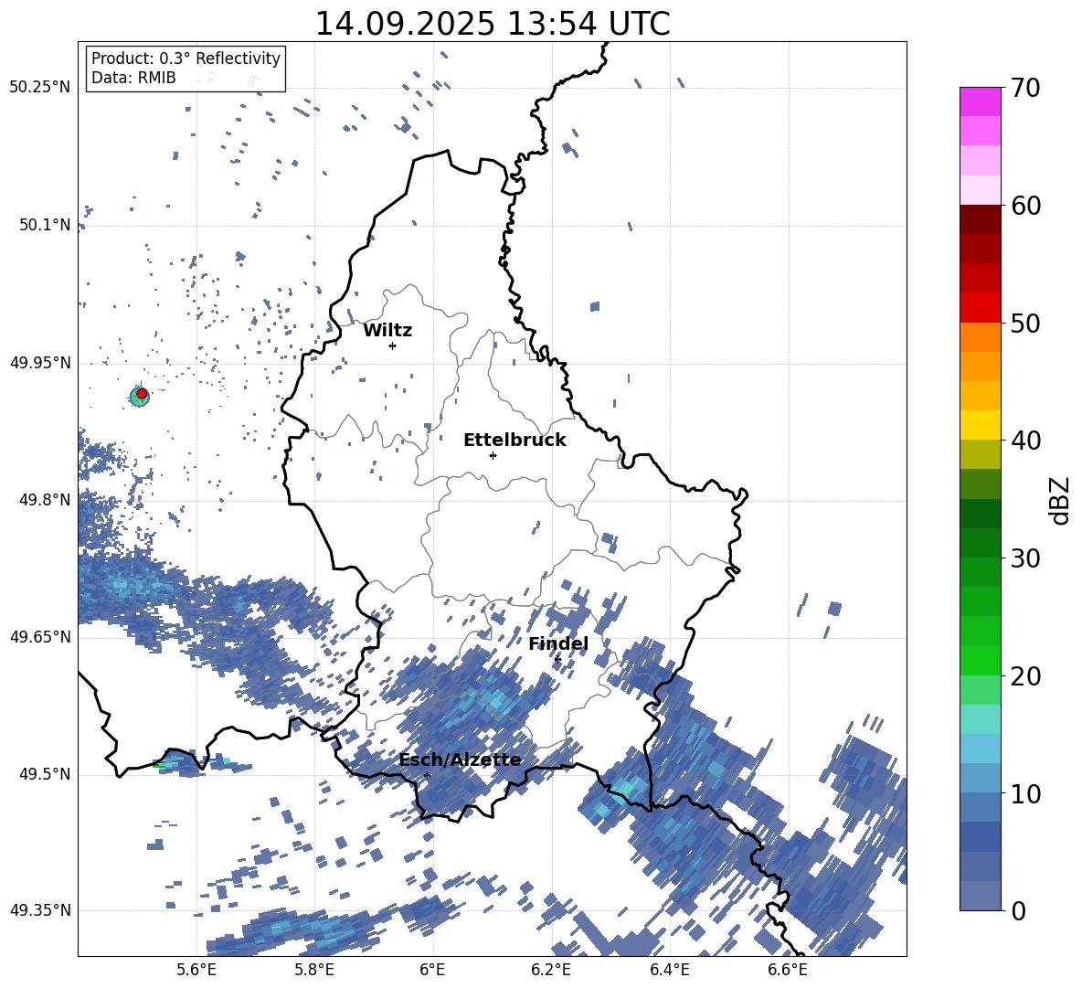Click the 49.8°N latitude label
This screenshot has width=1082, height=988.
pyautogui.click(x=46, y=500)
